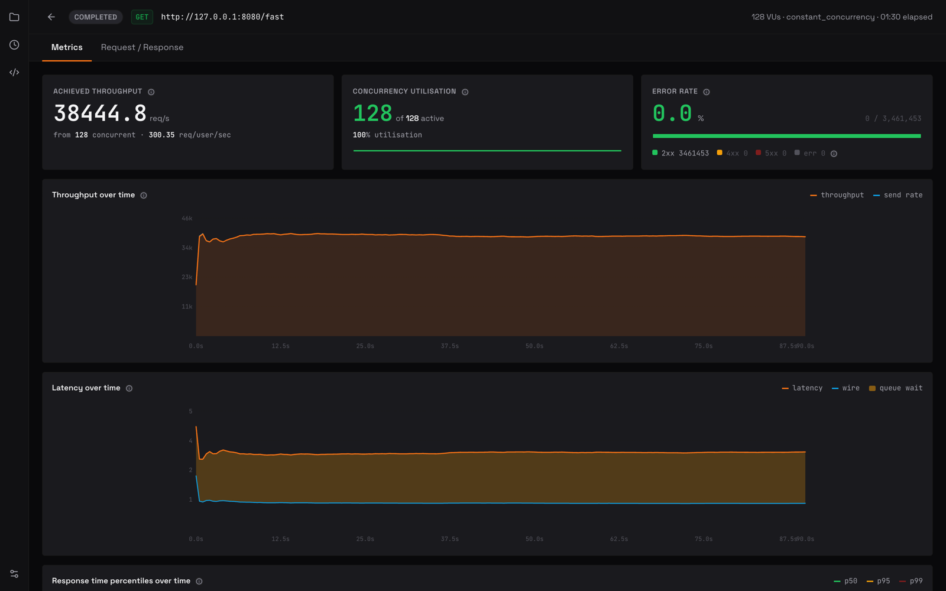This screenshot has width=946, height=591.
Task: Click the 4xx 0 status legend
Action: pyautogui.click(x=733, y=153)
